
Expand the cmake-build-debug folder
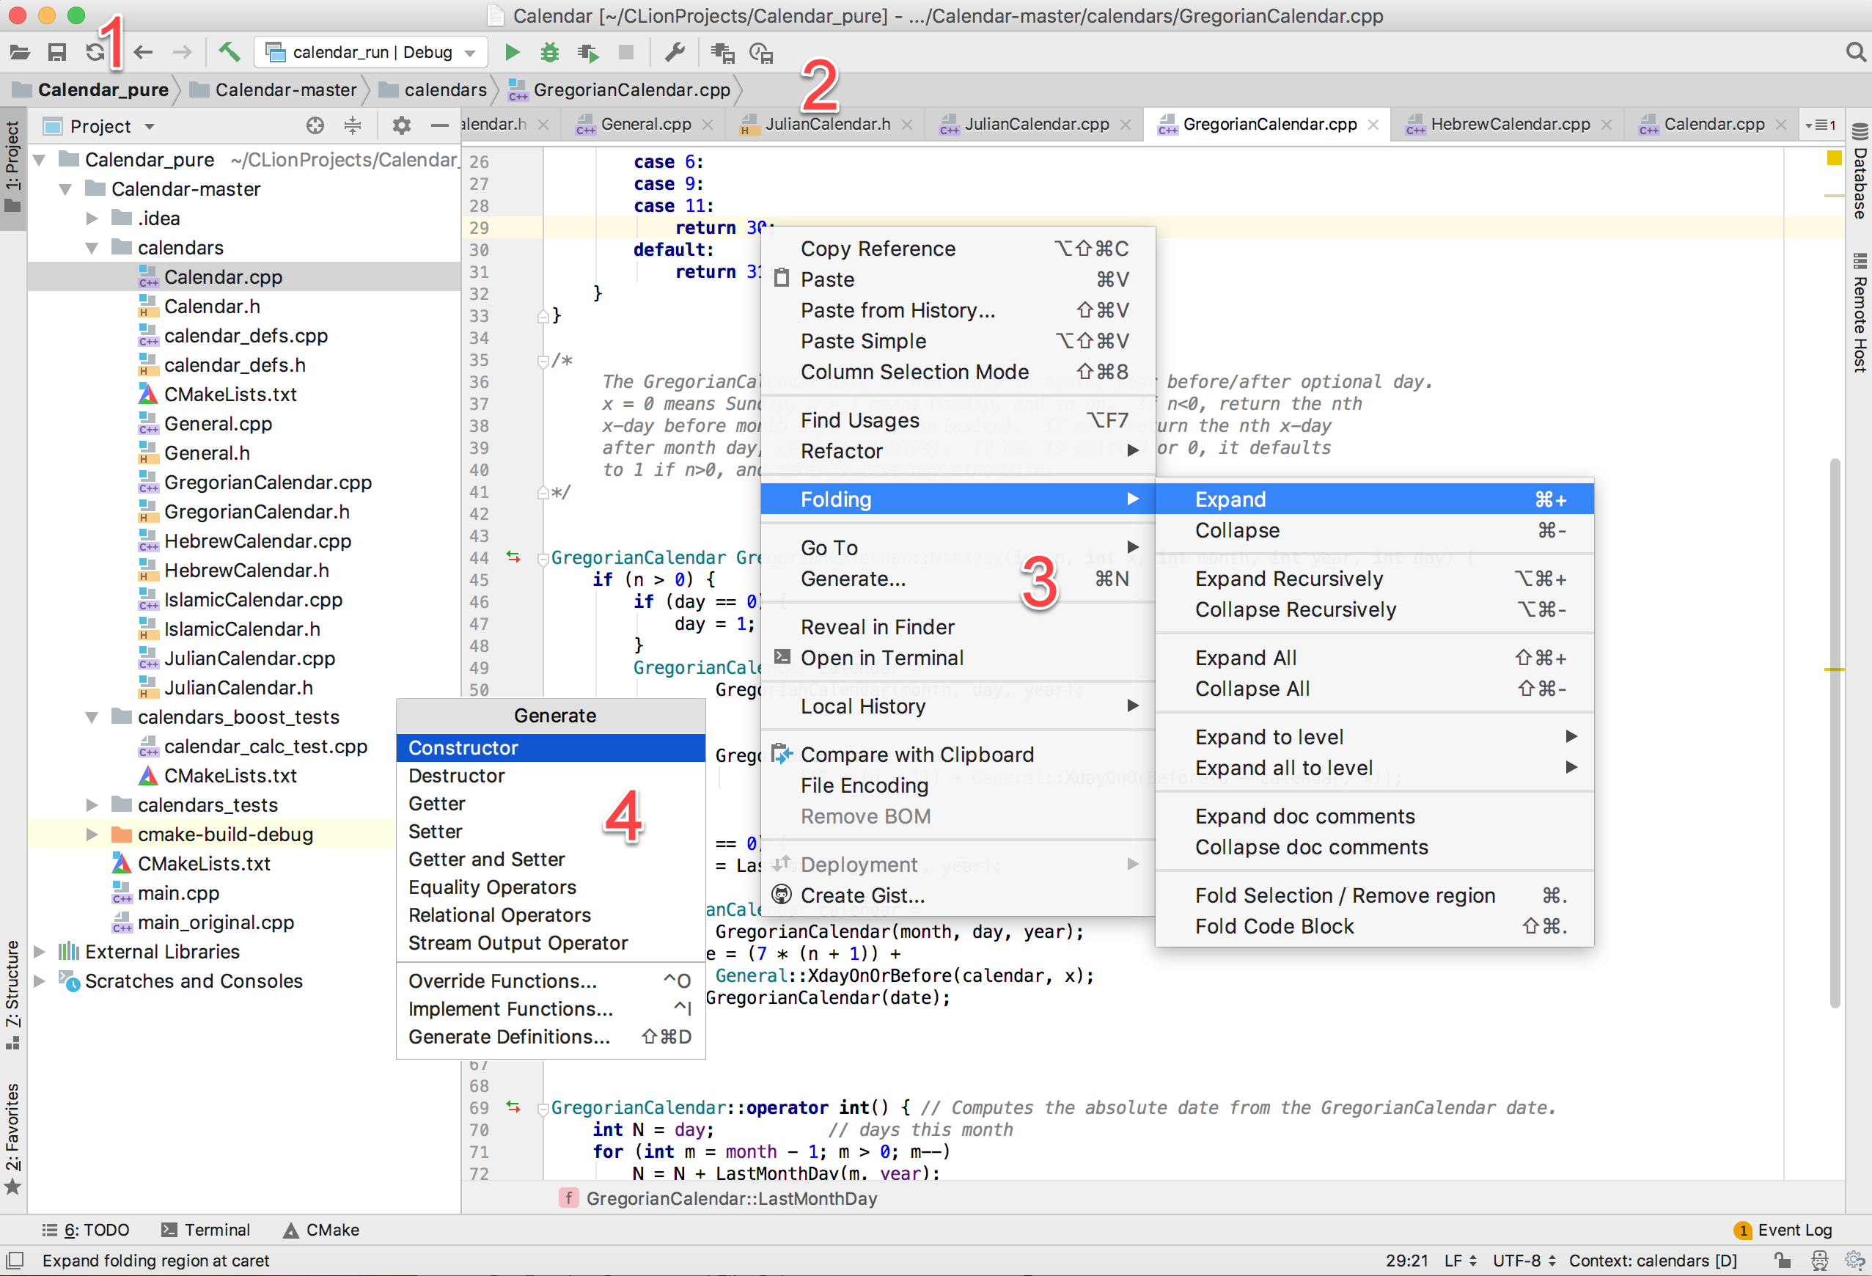92,835
